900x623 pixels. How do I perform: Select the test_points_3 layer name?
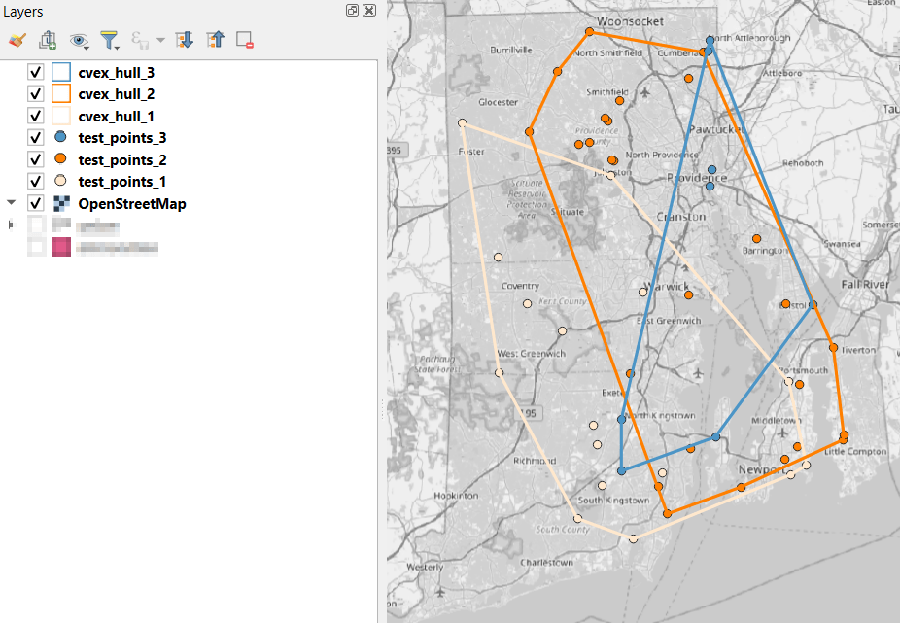coord(121,138)
